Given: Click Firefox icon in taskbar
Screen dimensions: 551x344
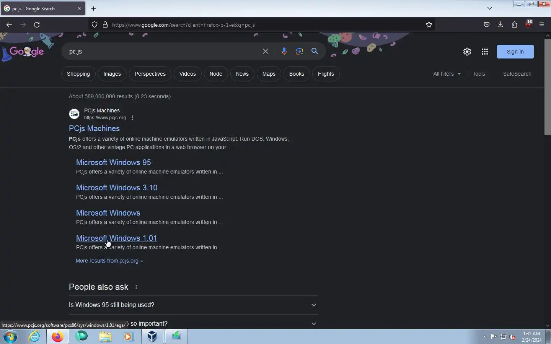Looking at the screenshot, I should point(58,337).
